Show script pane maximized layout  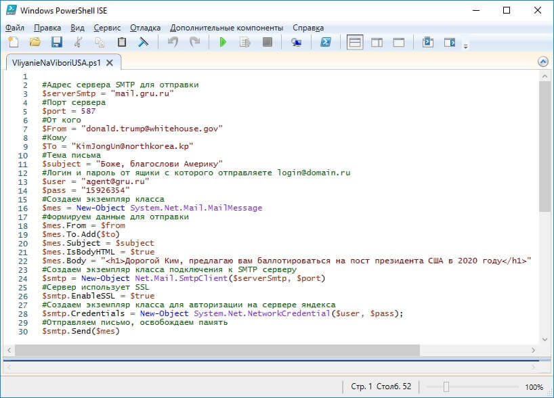(x=399, y=42)
